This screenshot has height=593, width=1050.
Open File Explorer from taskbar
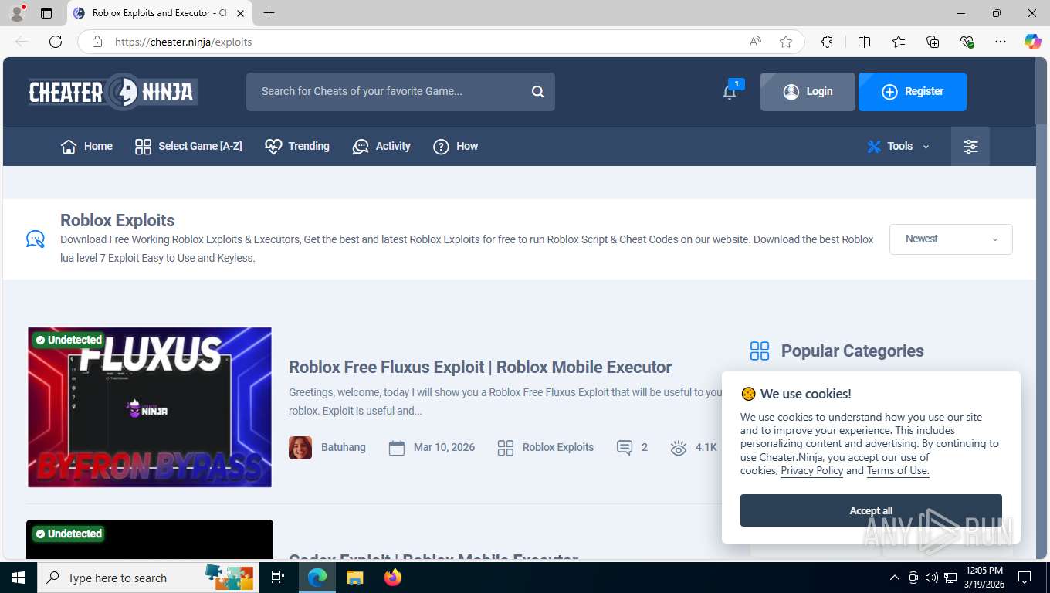coord(354,578)
